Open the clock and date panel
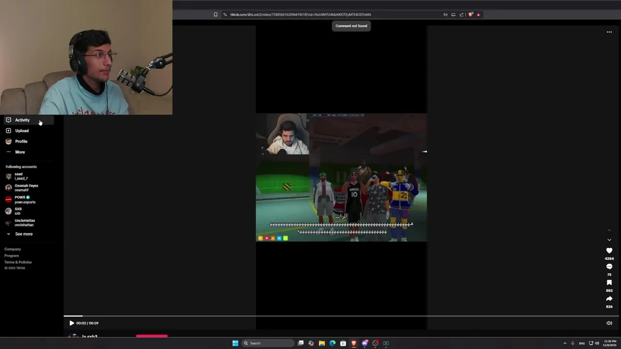 coord(610,343)
